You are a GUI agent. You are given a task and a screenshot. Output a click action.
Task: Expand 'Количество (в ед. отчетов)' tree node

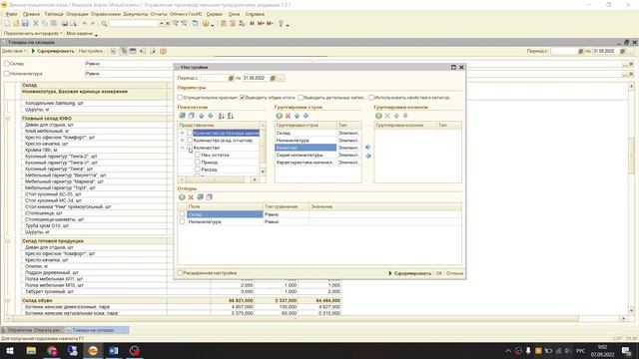182,141
